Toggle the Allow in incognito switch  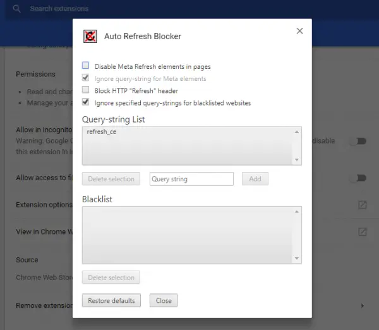coord(358,141)
